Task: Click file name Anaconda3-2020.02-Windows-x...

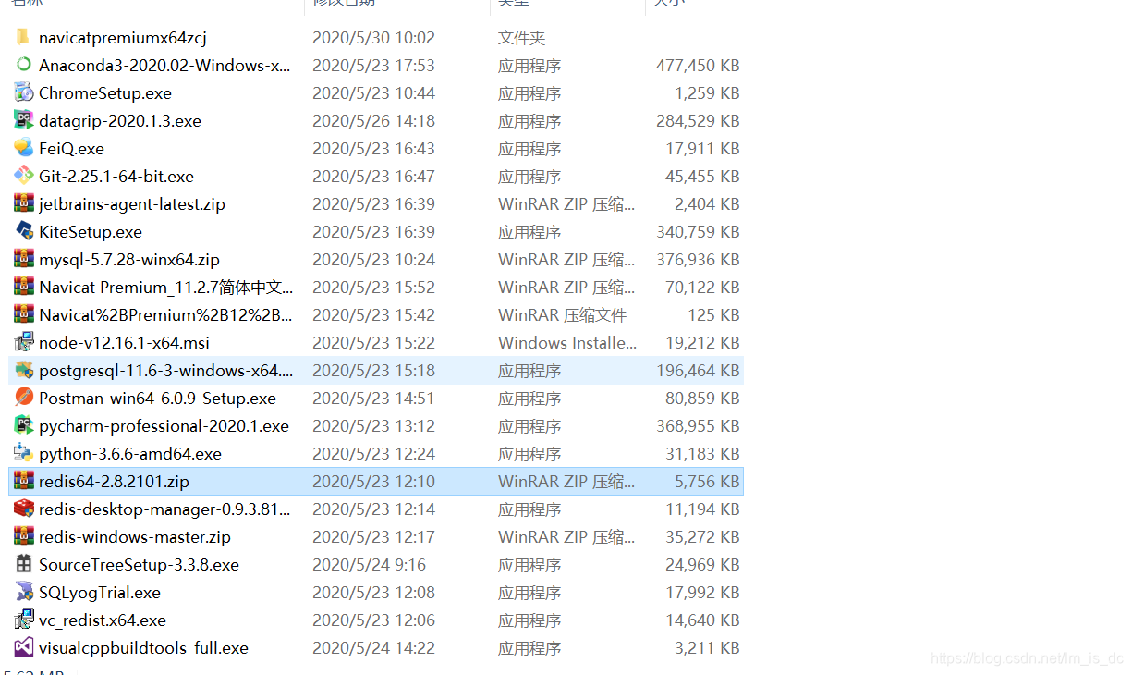Action: point(164,66)
